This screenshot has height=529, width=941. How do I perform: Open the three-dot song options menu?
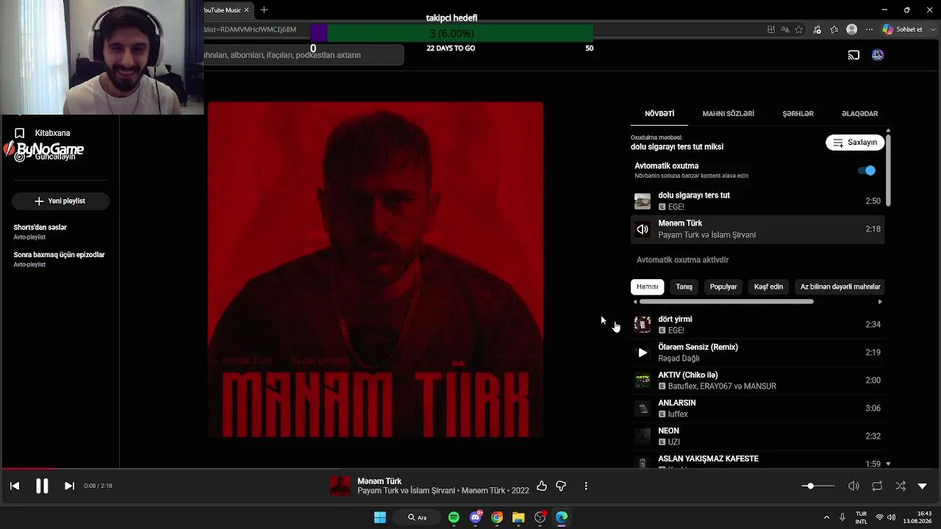586,486
